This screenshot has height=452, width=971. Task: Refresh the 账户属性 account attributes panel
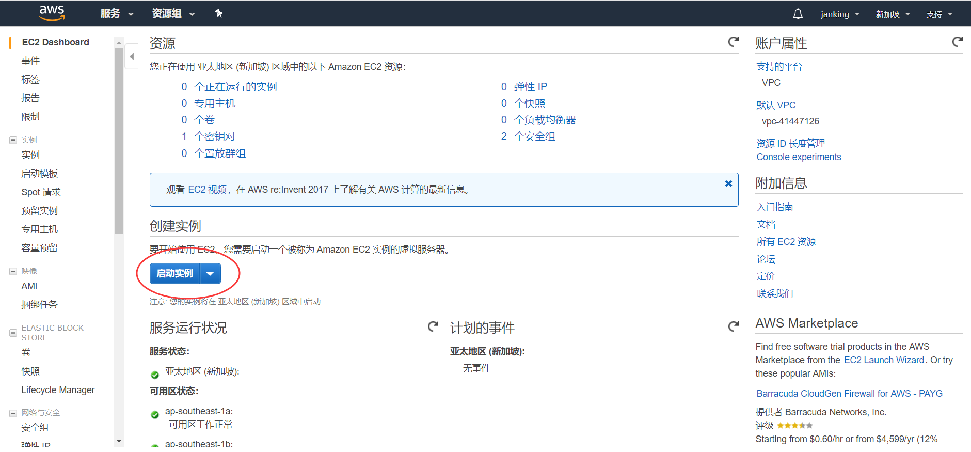coord(957,42)
